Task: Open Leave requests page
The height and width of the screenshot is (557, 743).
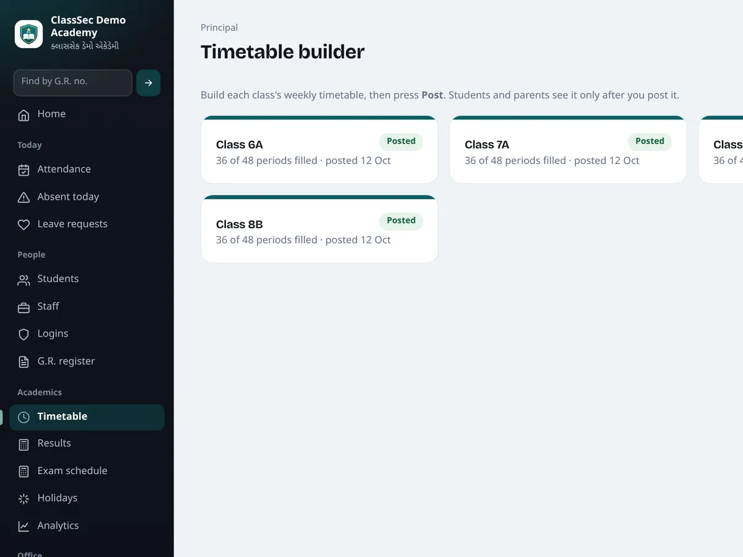Action: pos(87,224)
